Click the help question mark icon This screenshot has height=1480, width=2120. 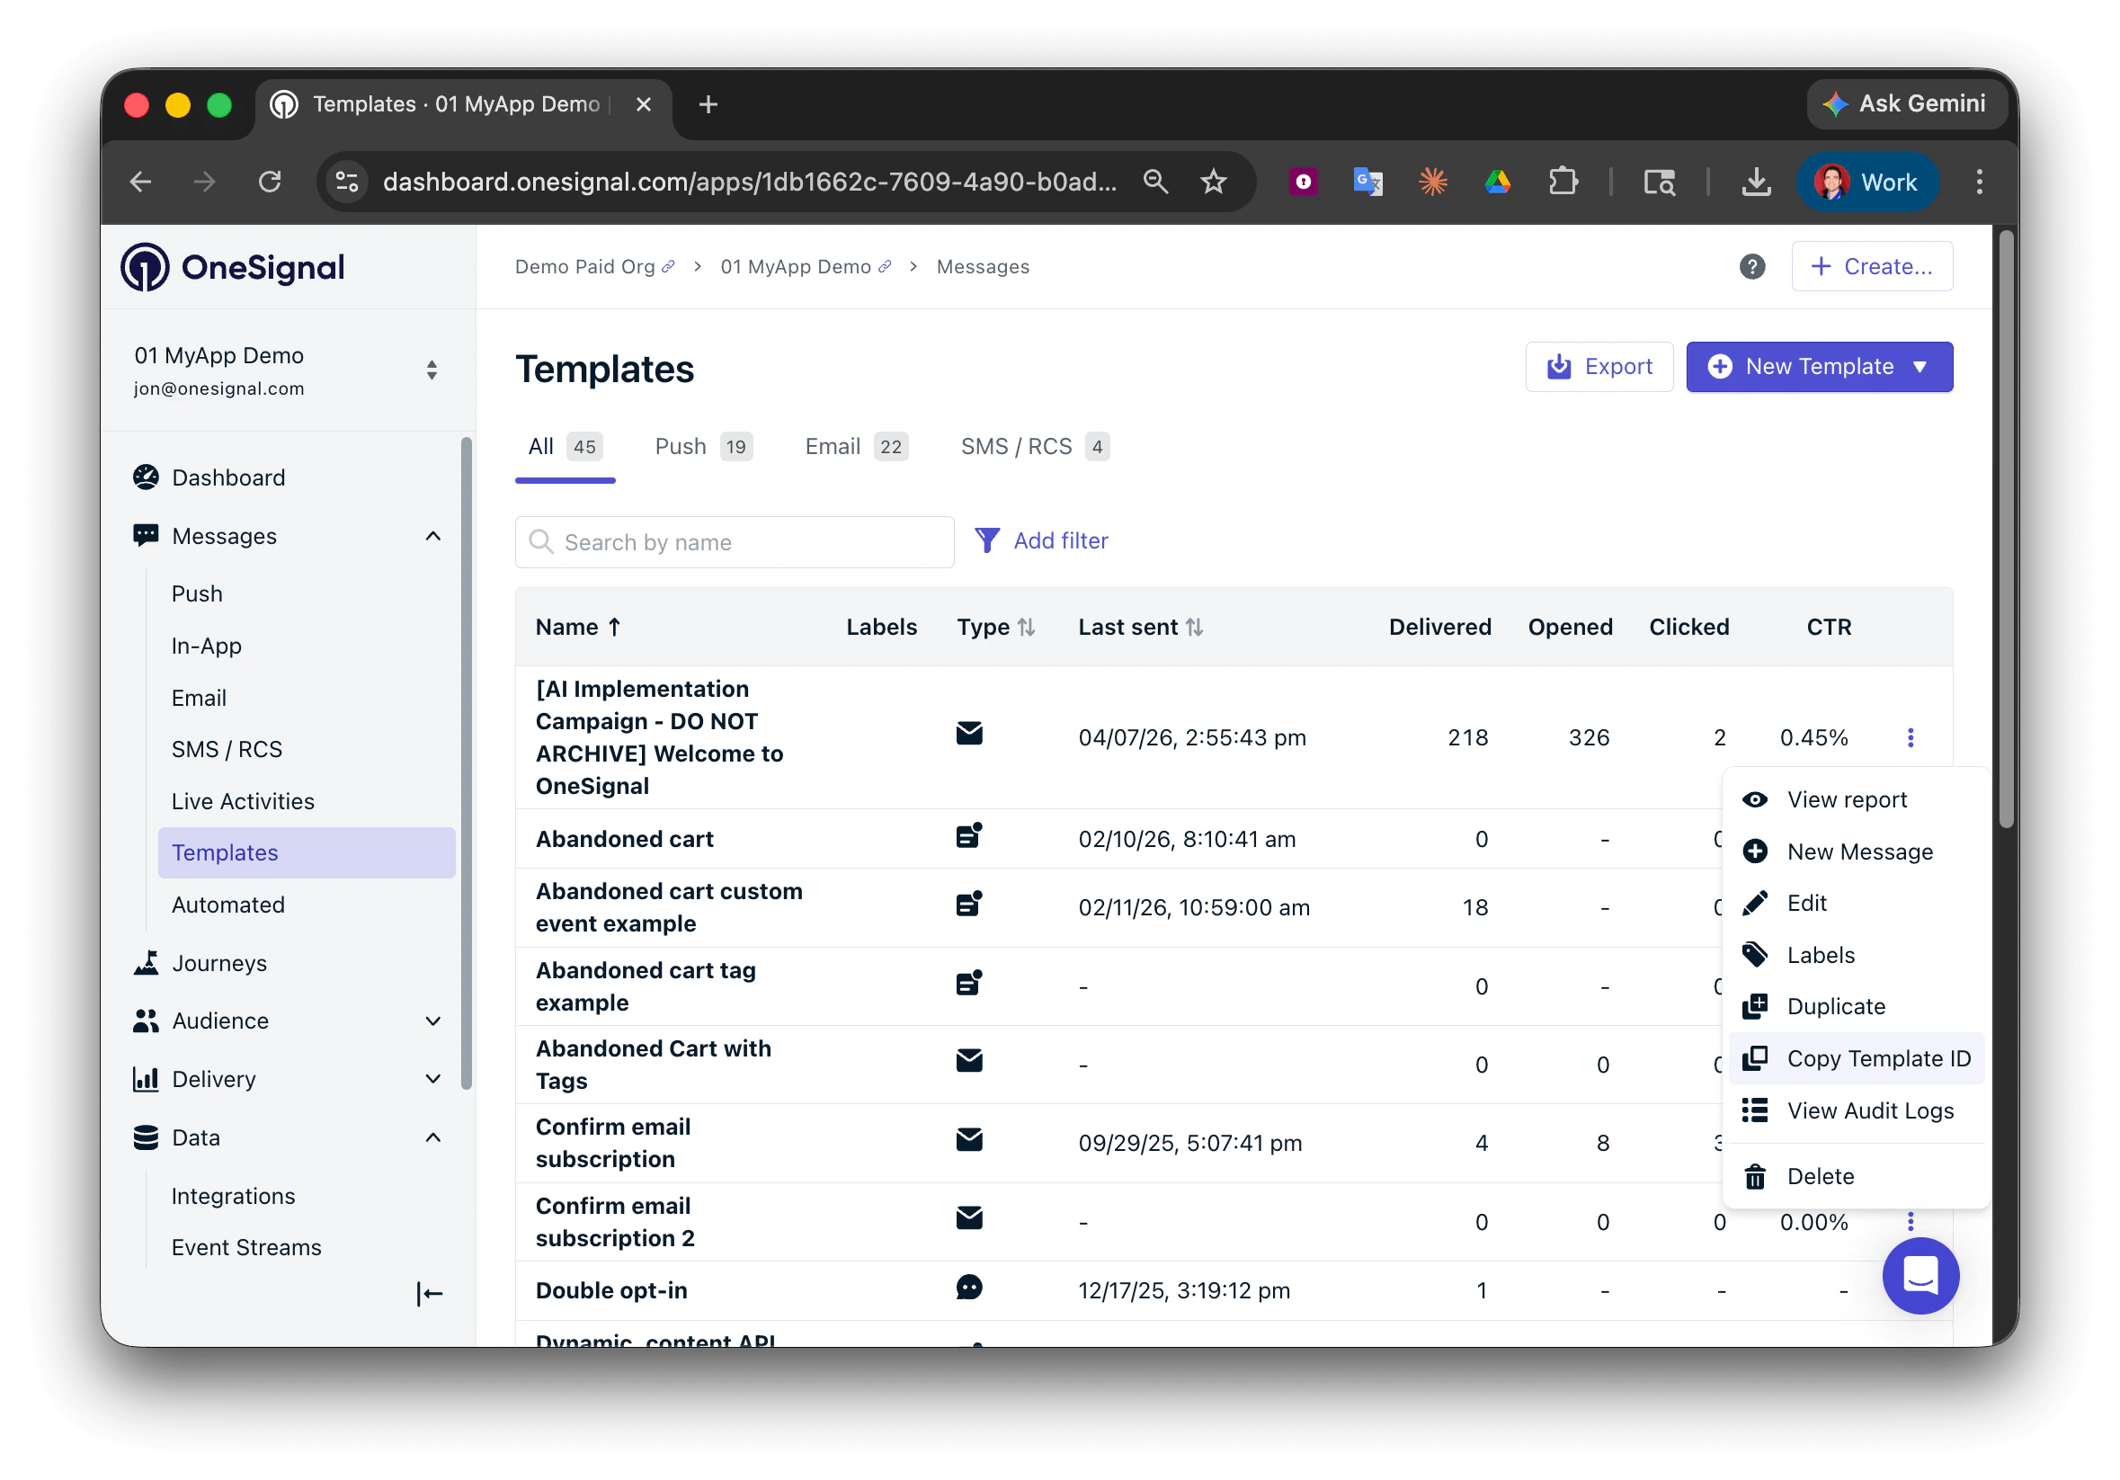pyautogui.click(x=1751, y=267)
